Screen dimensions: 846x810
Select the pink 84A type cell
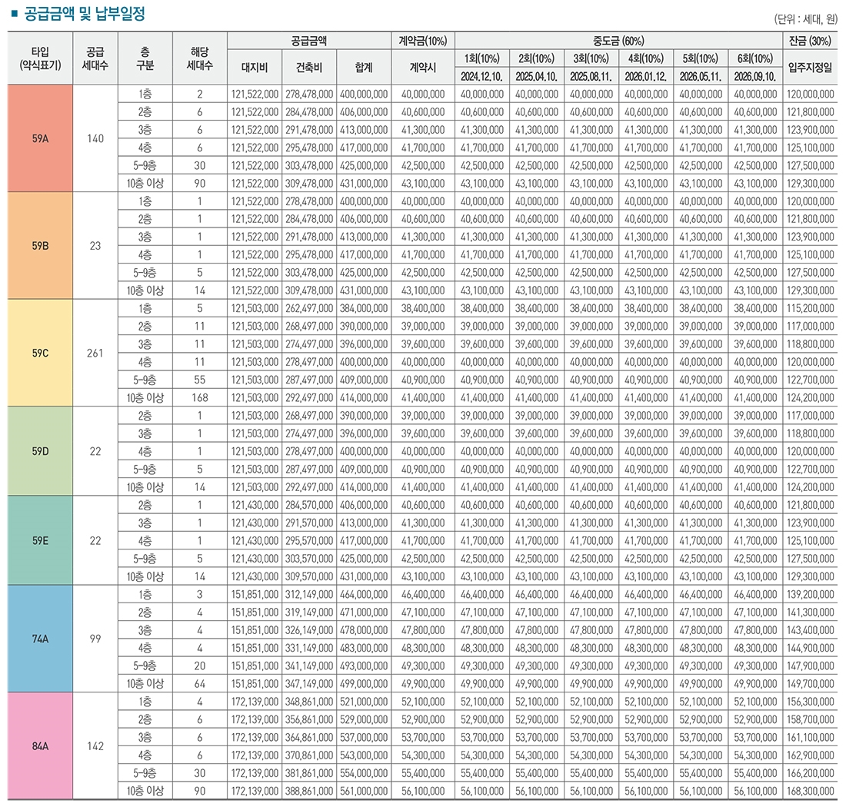click(x=41, y=746)
